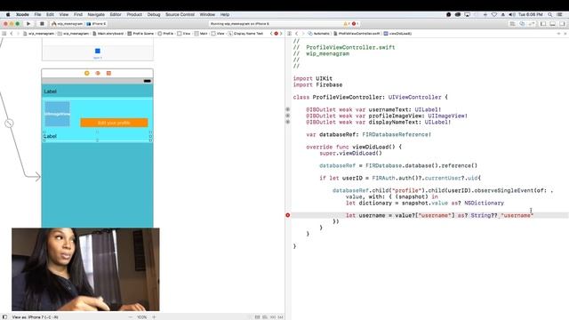Screen dimensions: 569x320
Task: Set canvas zoom with the 100% label
Action: pyautogui.click(x=142, y=316)
